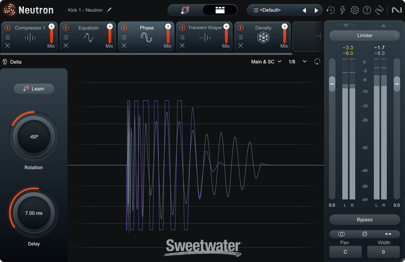
Task: Click the Bypass button
Action: coord(364,220)
